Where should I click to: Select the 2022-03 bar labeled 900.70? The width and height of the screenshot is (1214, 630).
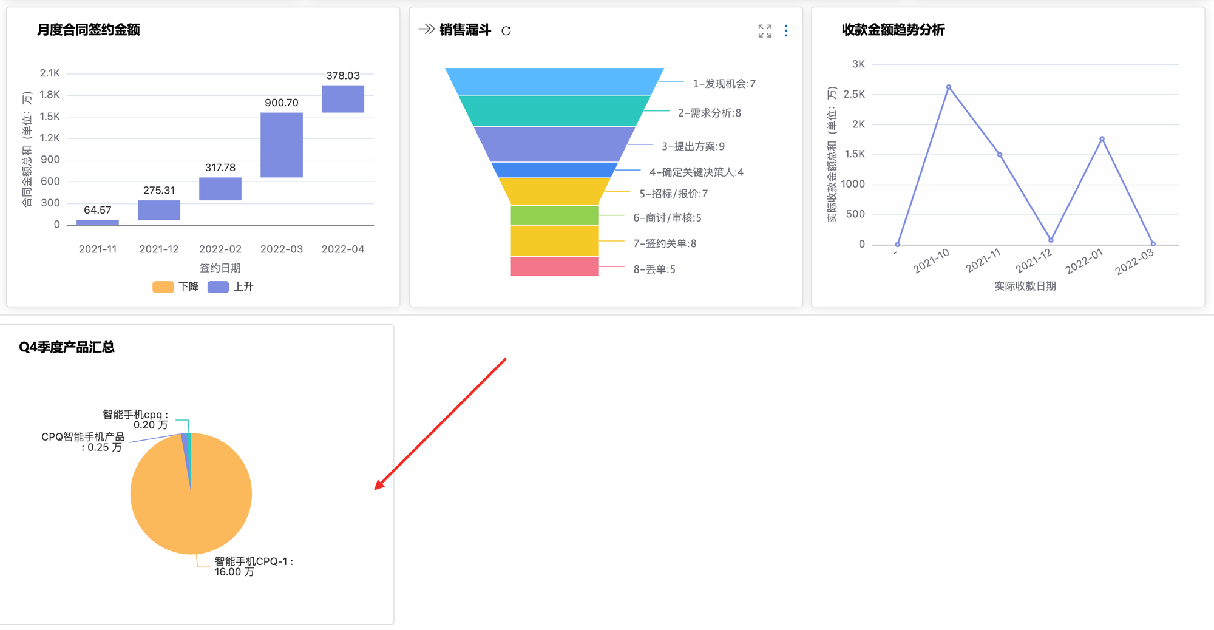pos(282,145)
